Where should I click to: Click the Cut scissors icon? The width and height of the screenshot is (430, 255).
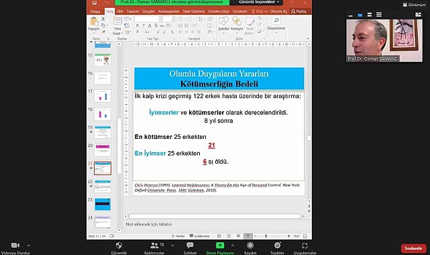(x=103, y=19)
